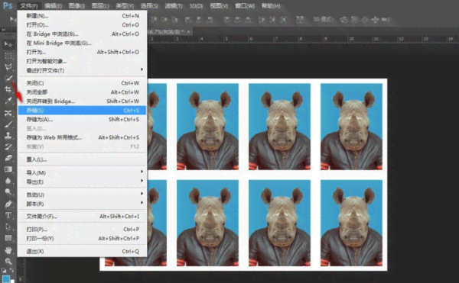The width and height of the screenshot is (459, 283).
Task: Open the 图像(I) menu
Action: click(76, 6)
